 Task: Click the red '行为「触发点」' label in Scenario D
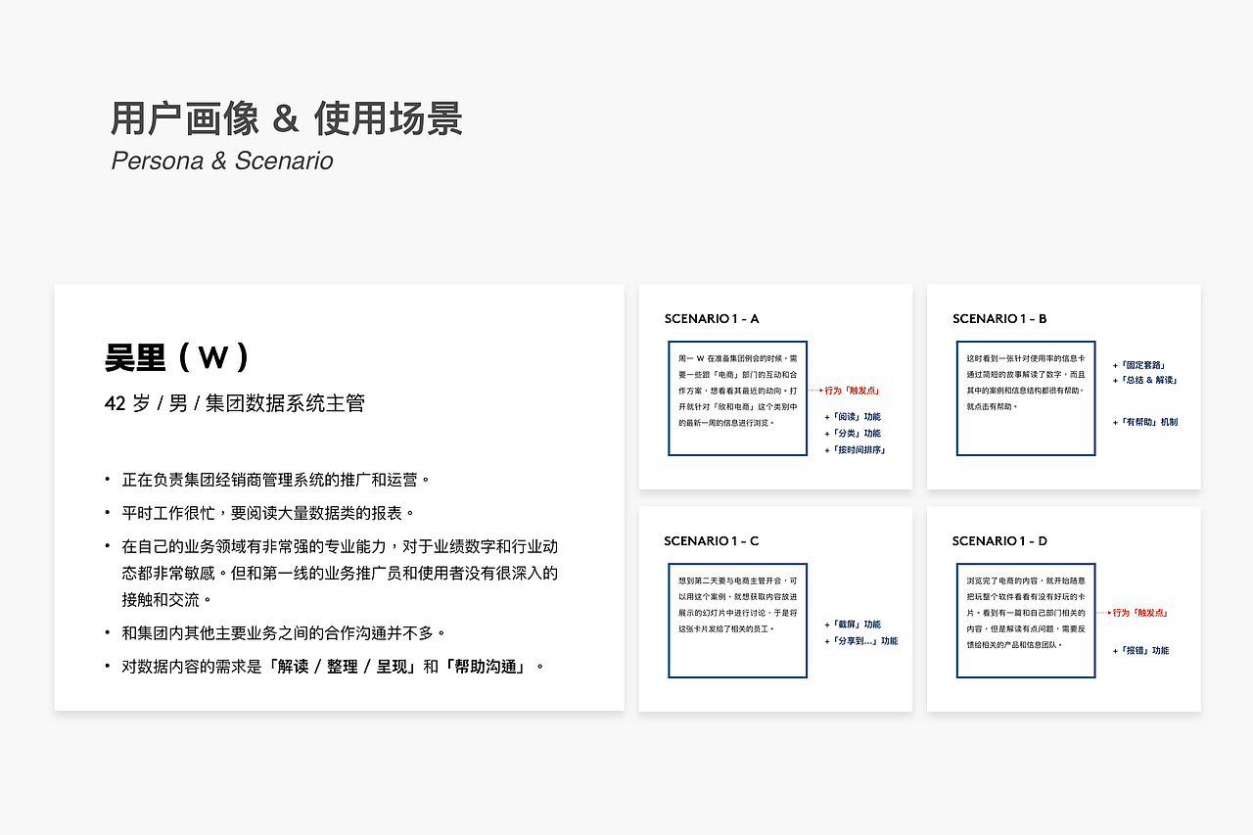1140,613
